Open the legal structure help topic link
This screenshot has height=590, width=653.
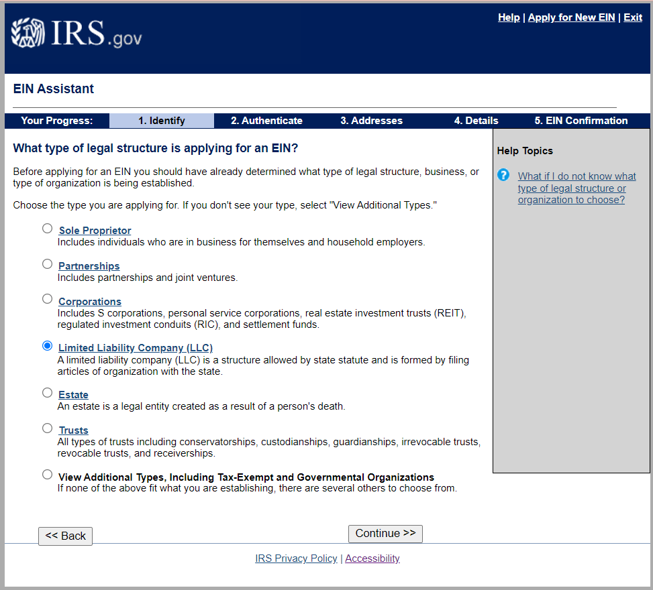pos(576,188)
